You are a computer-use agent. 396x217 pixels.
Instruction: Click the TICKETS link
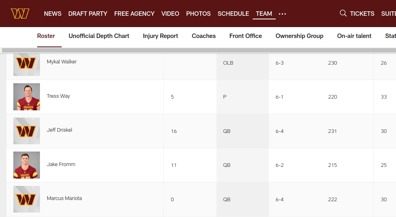pos(362,14)
